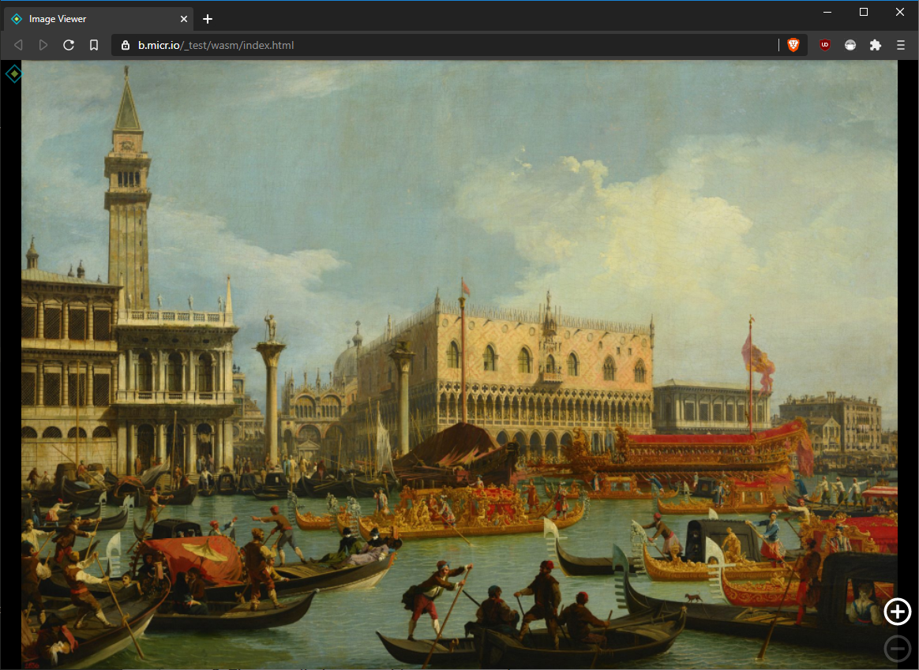The image size is (919, 670).
Task: Bookmark this page using the bookmark icon
Action: pyautogui.click(x=94, y=45)
